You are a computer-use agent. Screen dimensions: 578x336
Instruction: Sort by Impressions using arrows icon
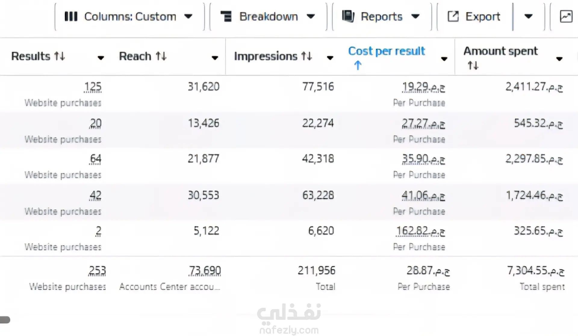(307, 56)
